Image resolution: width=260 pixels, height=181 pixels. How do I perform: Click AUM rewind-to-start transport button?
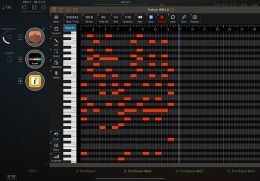pos(24,8)
